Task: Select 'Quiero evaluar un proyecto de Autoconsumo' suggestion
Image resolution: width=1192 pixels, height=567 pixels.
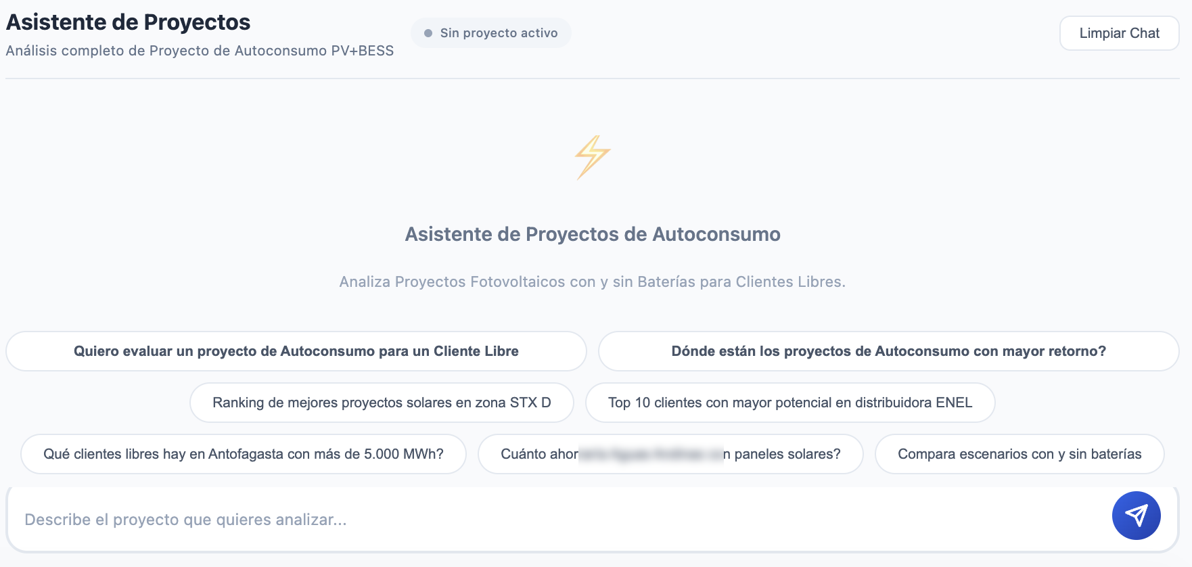Action: [296, 351]
